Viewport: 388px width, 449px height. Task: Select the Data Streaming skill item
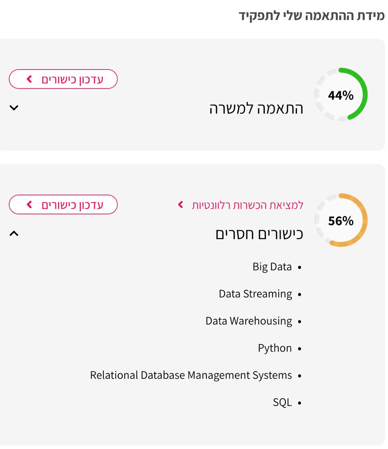255,294
